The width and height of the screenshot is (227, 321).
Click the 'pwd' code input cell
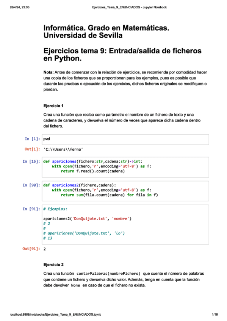[125, 139]
